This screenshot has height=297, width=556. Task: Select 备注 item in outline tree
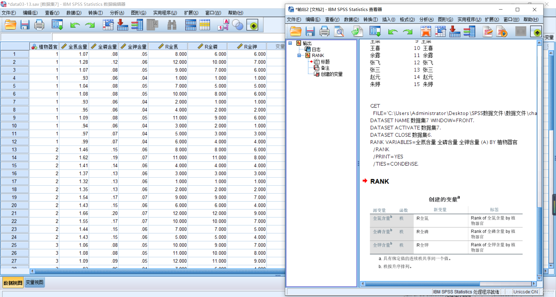pos(325,68)
